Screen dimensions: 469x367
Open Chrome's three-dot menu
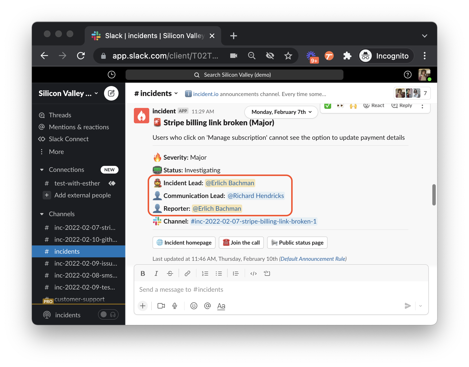425,56
